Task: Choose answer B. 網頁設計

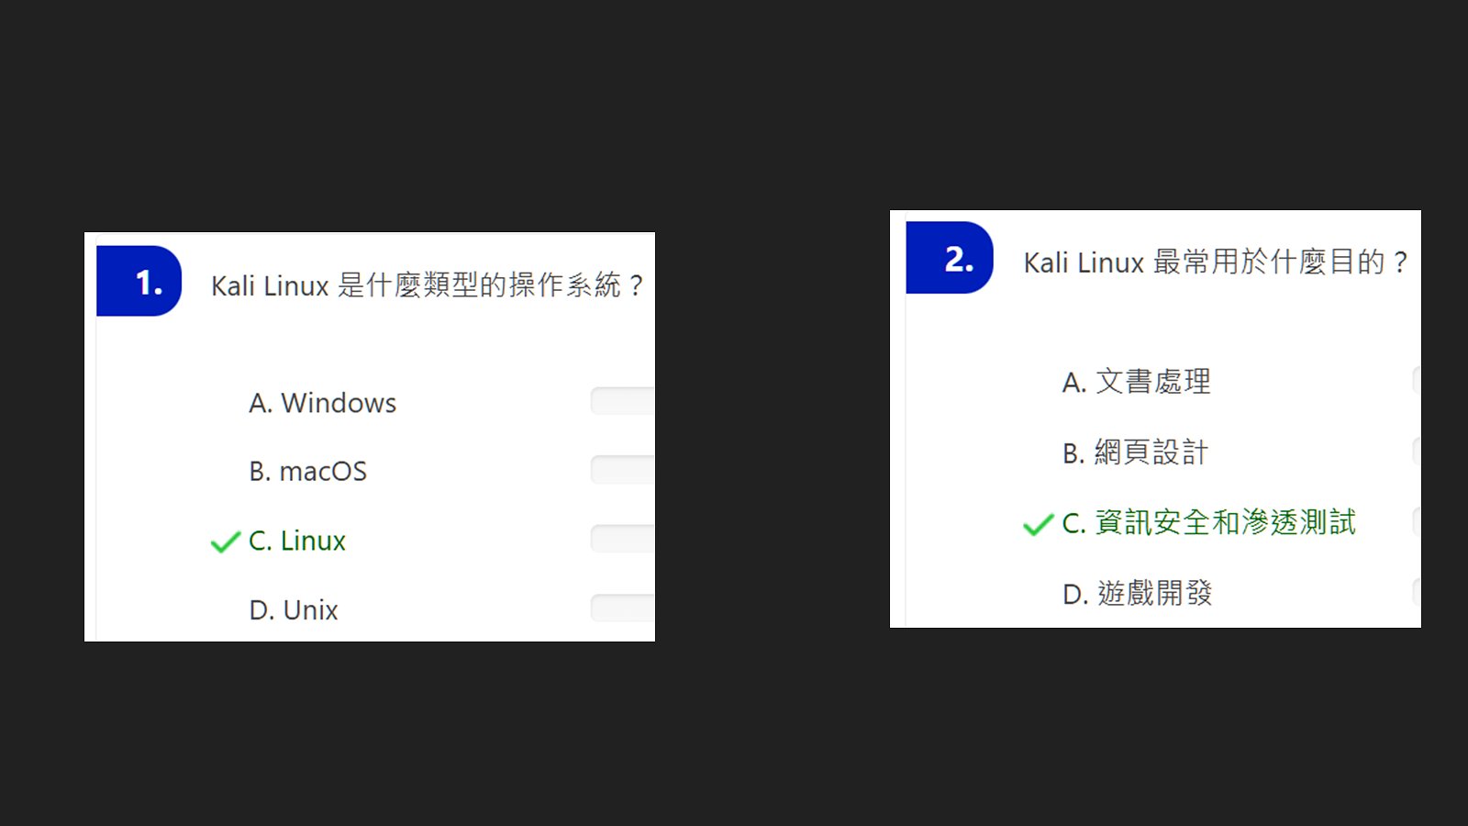Action: pyautogui.click(x=1135, y=452)
